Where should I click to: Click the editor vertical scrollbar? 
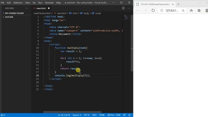(132, 43)
